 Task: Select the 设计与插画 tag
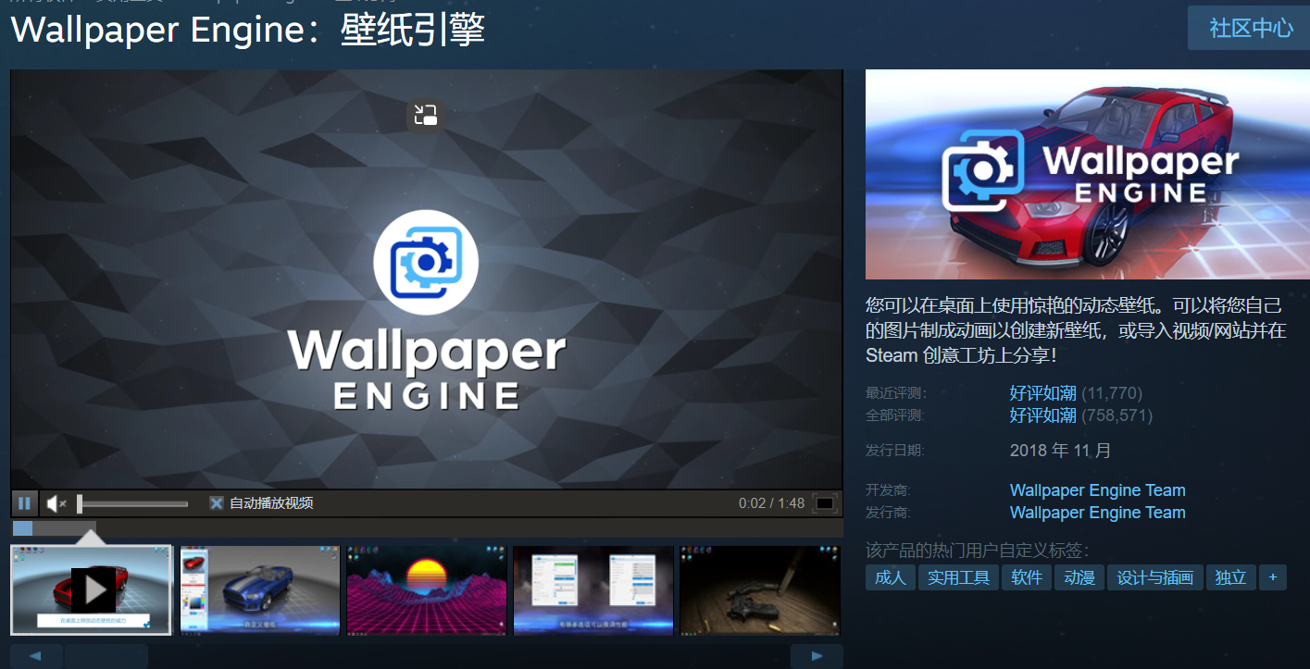pos(1155,577)
